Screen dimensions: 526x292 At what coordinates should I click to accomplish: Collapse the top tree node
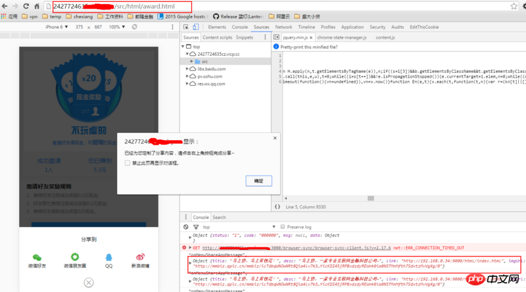point(183,47)
